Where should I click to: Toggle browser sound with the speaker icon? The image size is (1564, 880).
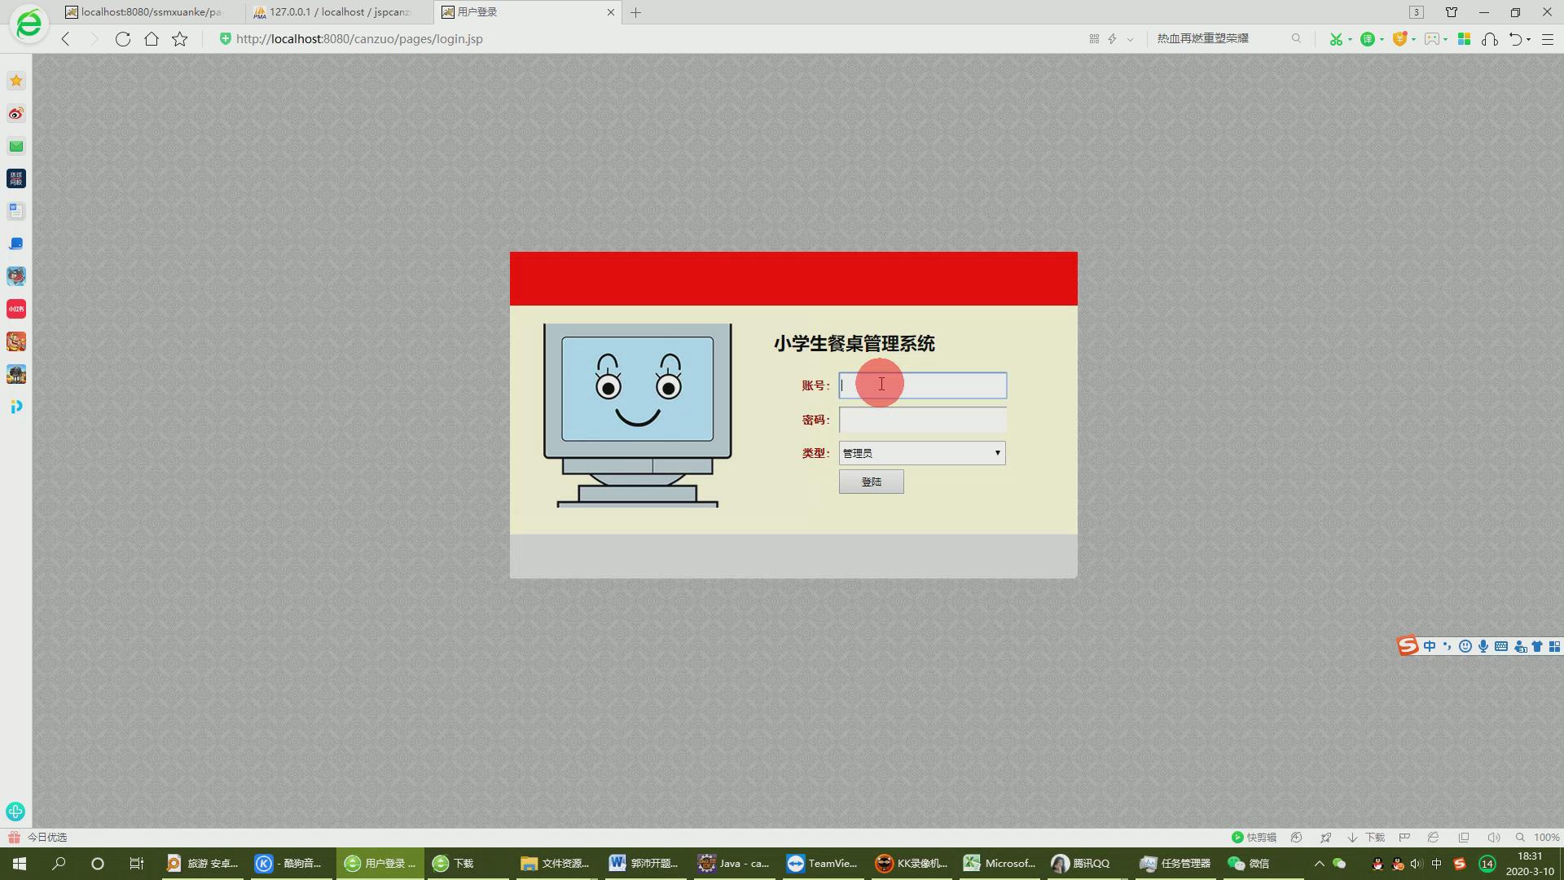pos(1493,838)
